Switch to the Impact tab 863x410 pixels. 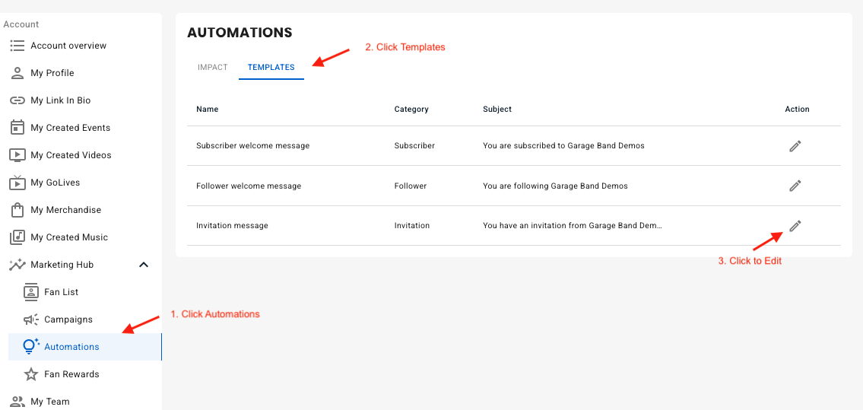click(213, 68)
